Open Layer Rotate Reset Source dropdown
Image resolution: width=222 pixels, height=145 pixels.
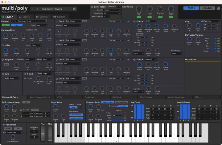point(112,13)
